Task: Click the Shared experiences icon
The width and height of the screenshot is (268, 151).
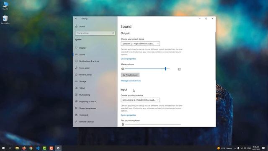Action: pos(76,108)
